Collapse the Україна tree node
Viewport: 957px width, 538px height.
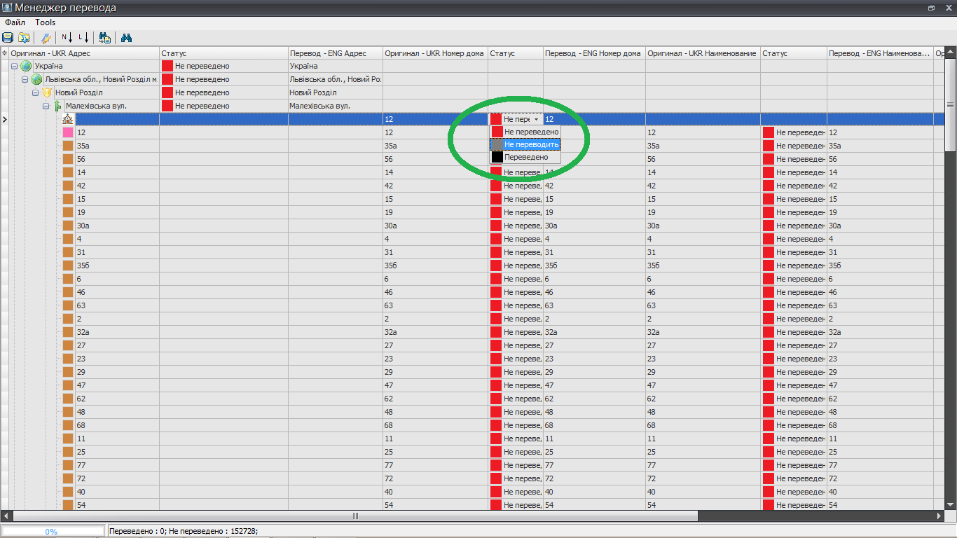click(15, 66)
